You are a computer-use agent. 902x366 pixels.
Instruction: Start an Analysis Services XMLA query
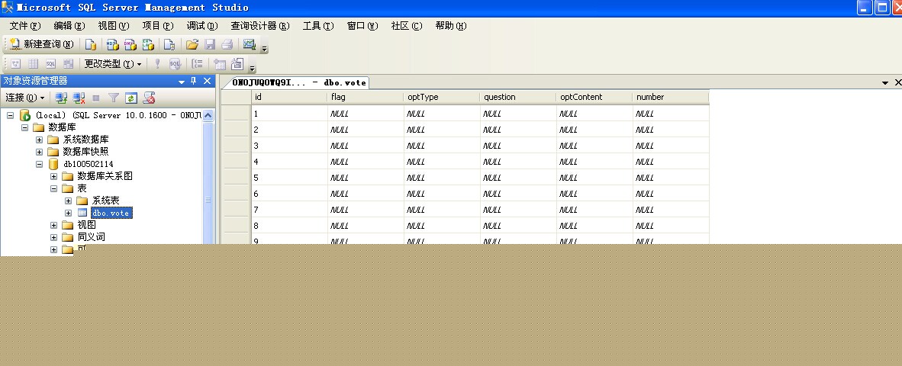pos(148,44)
